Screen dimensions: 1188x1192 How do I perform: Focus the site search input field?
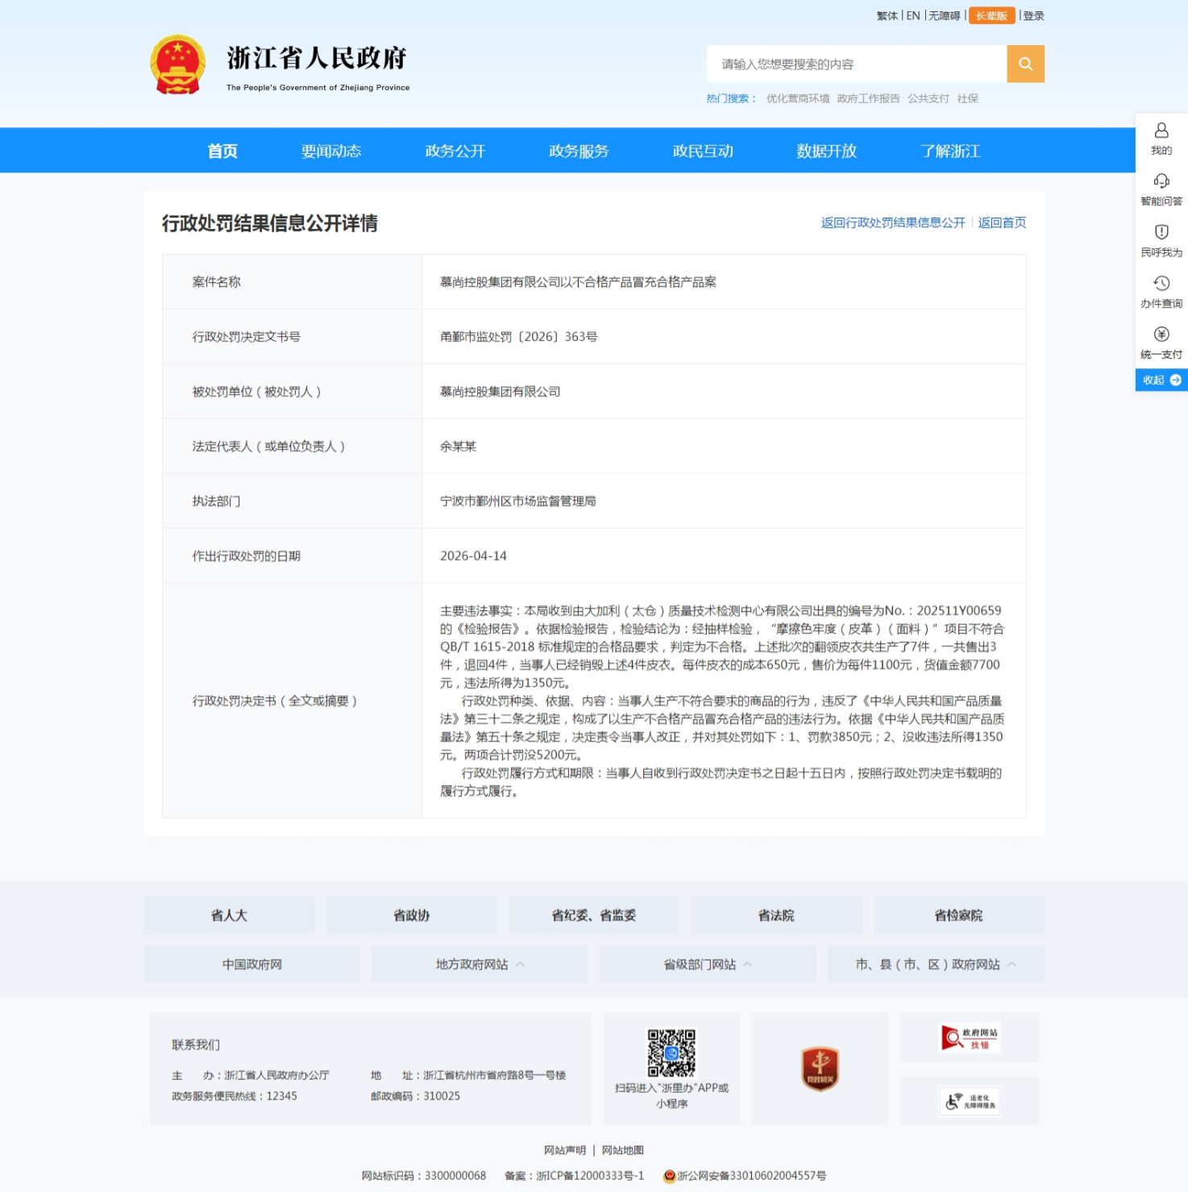(856, 64)
